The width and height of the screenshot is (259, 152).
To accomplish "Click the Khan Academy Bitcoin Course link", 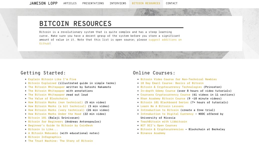I will [x=163, y=99].
